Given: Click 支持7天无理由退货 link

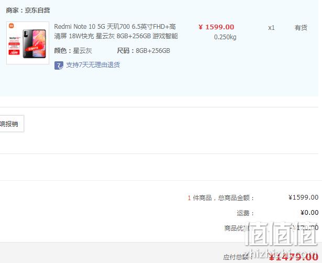Looking at the screenshot, I should point(93,65).
